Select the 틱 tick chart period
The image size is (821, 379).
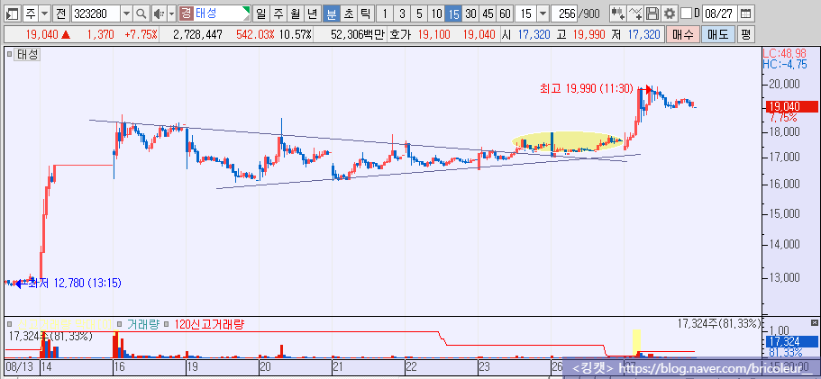pos(365,14)
